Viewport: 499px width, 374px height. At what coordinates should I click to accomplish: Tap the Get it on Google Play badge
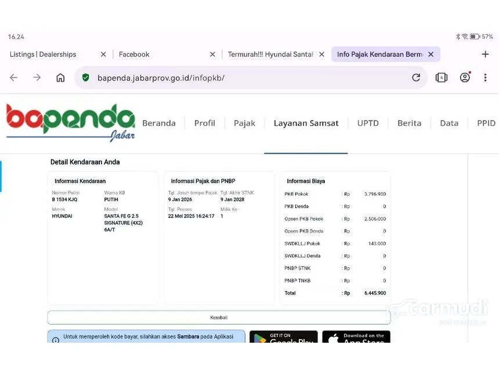click(283, 337)
